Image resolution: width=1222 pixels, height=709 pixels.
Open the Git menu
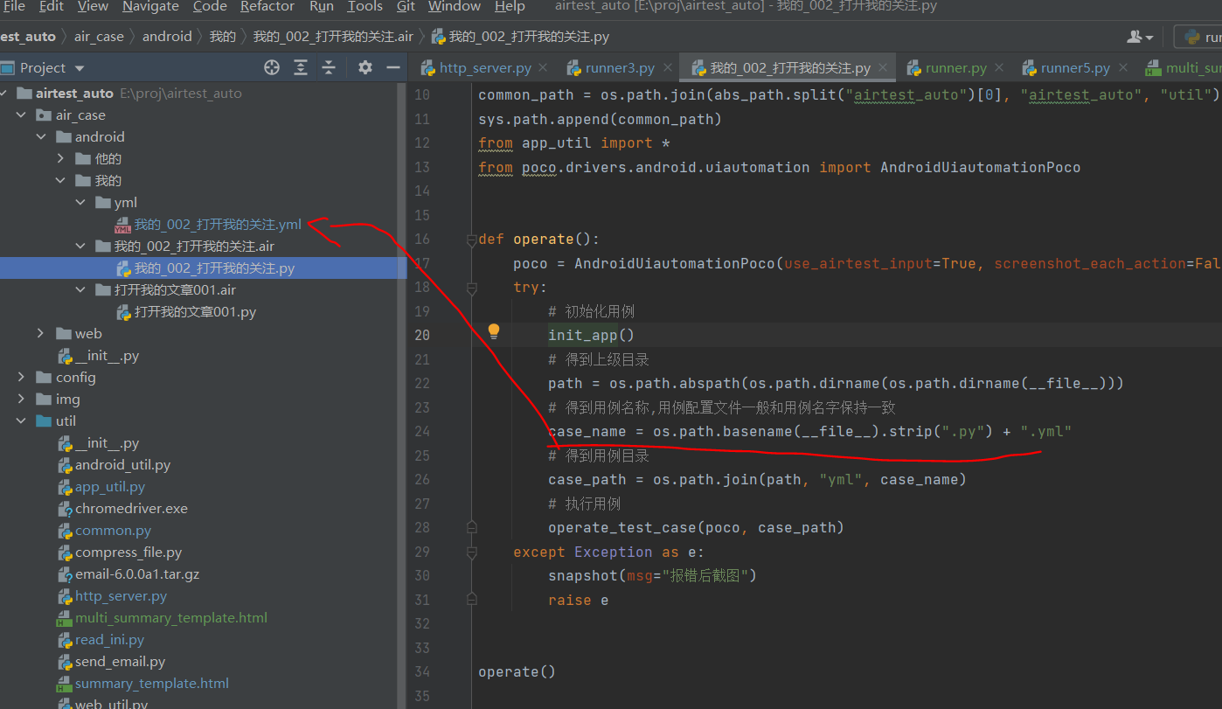point(406,7)
